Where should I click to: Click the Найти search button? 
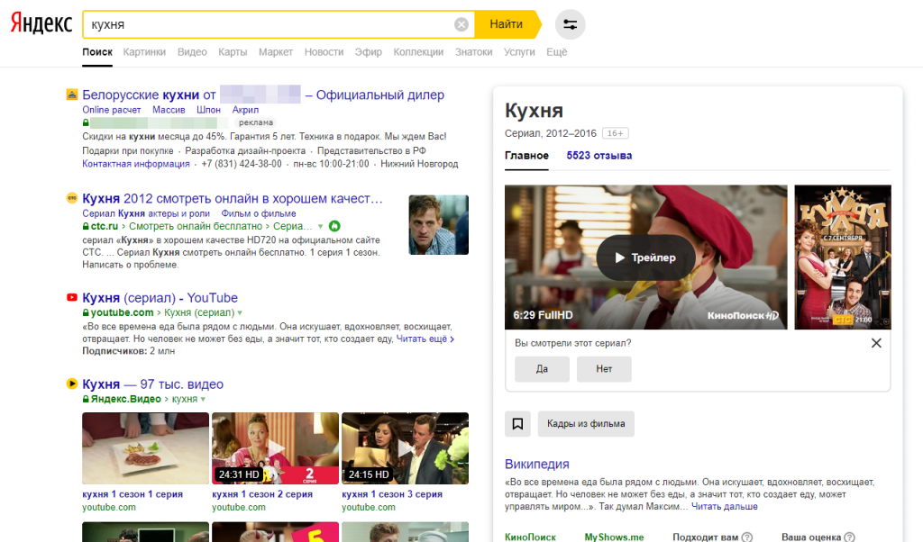click(507, 24)
